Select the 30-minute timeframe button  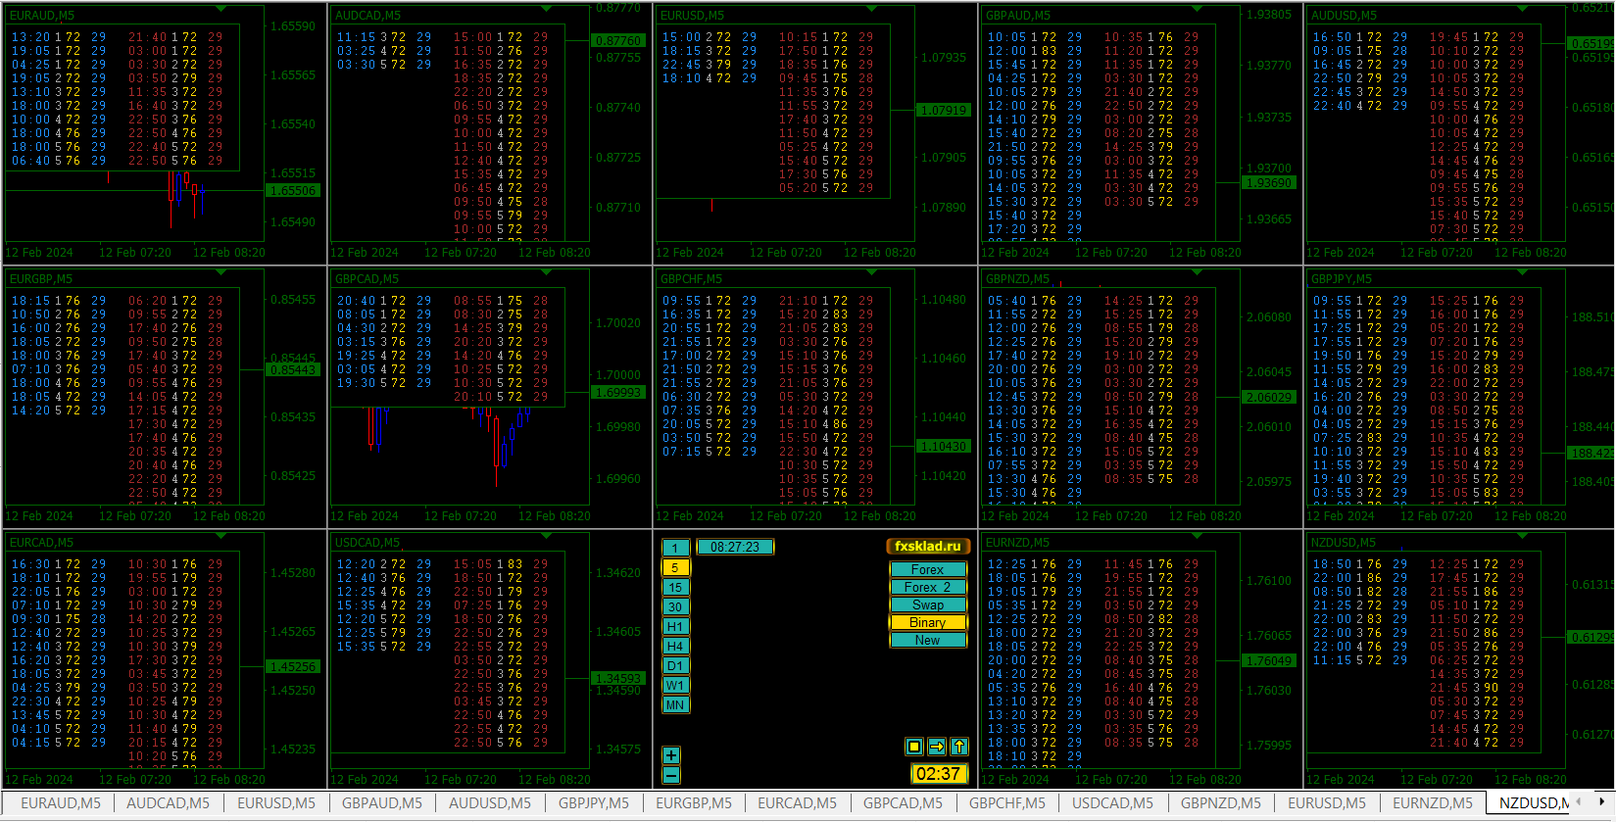pyautogui.click(x=675, y=606)
